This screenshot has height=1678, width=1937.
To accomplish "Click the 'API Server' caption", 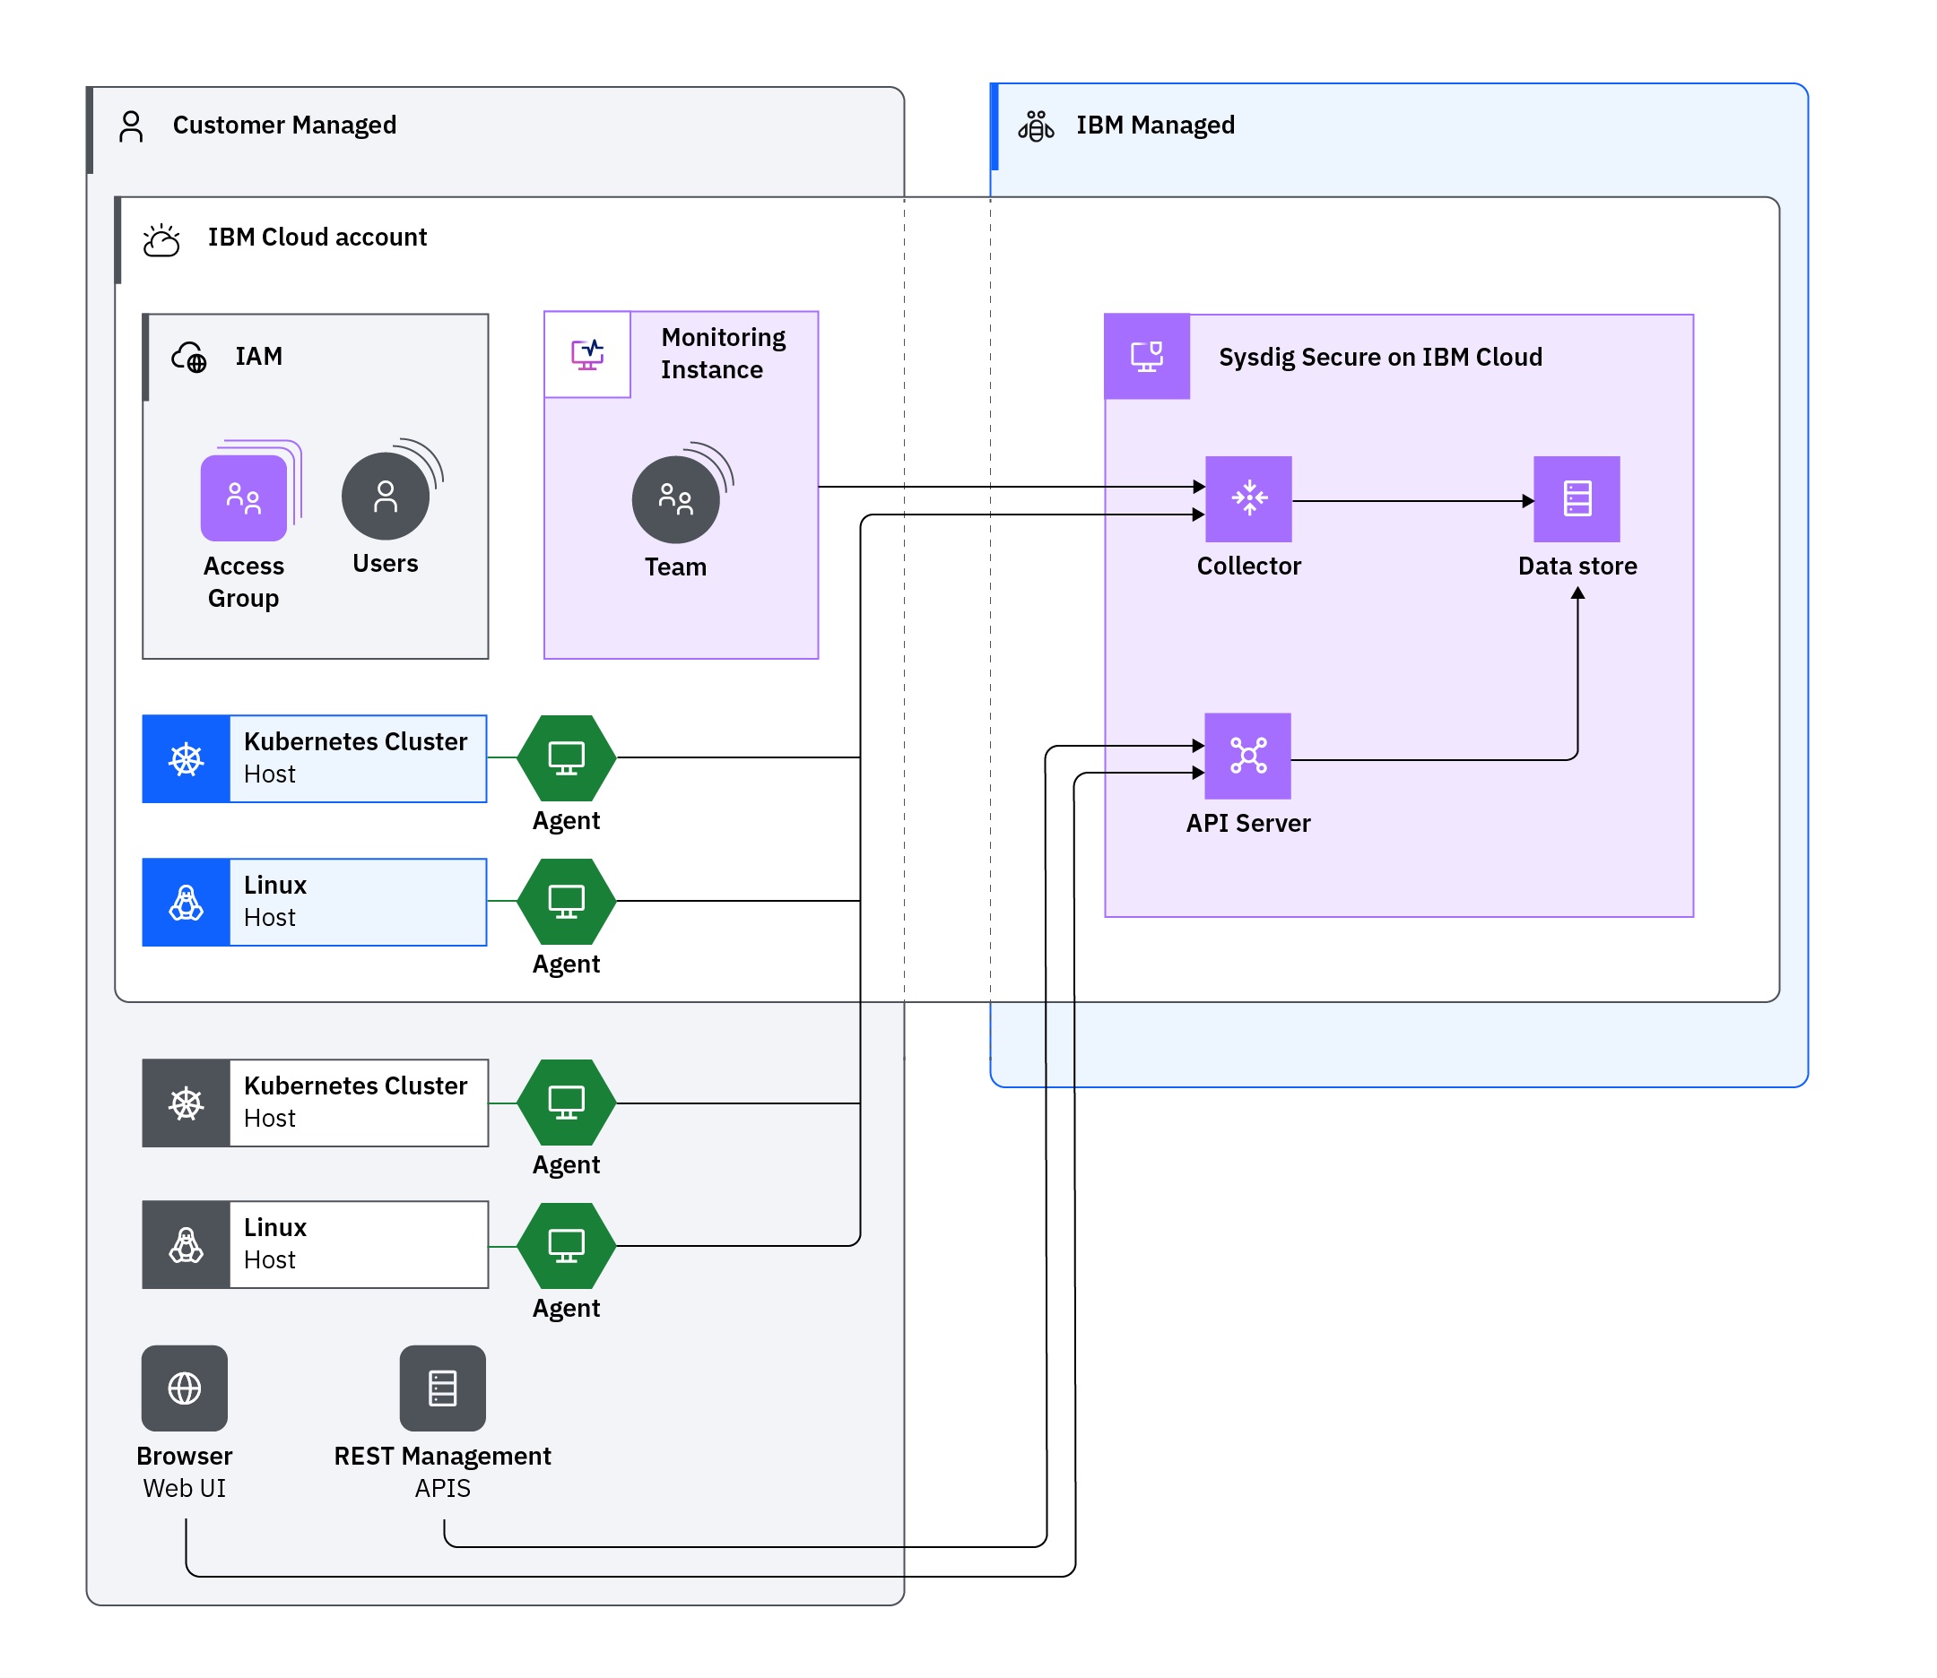I will pos(1247,824).
